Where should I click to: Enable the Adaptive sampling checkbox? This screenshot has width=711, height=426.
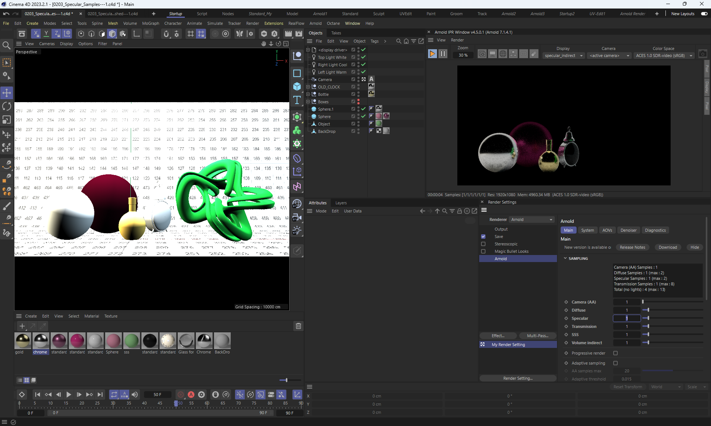click(x=615, y=363)
